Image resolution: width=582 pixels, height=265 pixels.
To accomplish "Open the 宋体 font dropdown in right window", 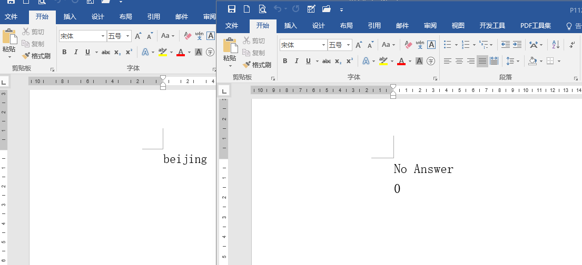I will (x=323, y=45).
